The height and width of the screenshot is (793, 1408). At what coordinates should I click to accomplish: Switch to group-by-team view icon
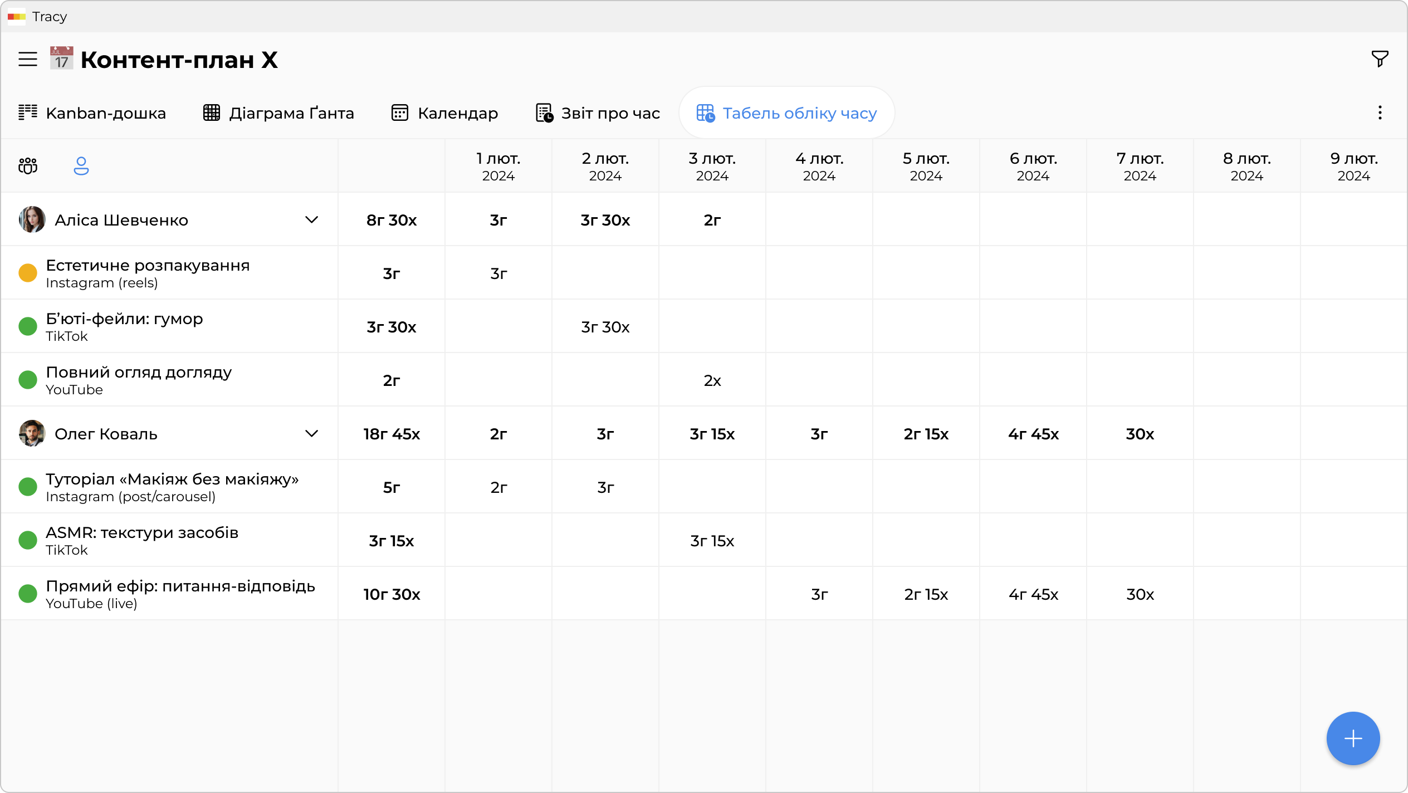click(28, 165)
